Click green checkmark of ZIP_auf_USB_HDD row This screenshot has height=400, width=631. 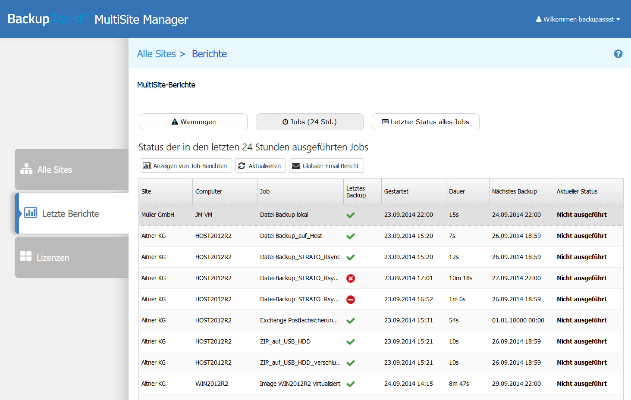pos(351,341)
